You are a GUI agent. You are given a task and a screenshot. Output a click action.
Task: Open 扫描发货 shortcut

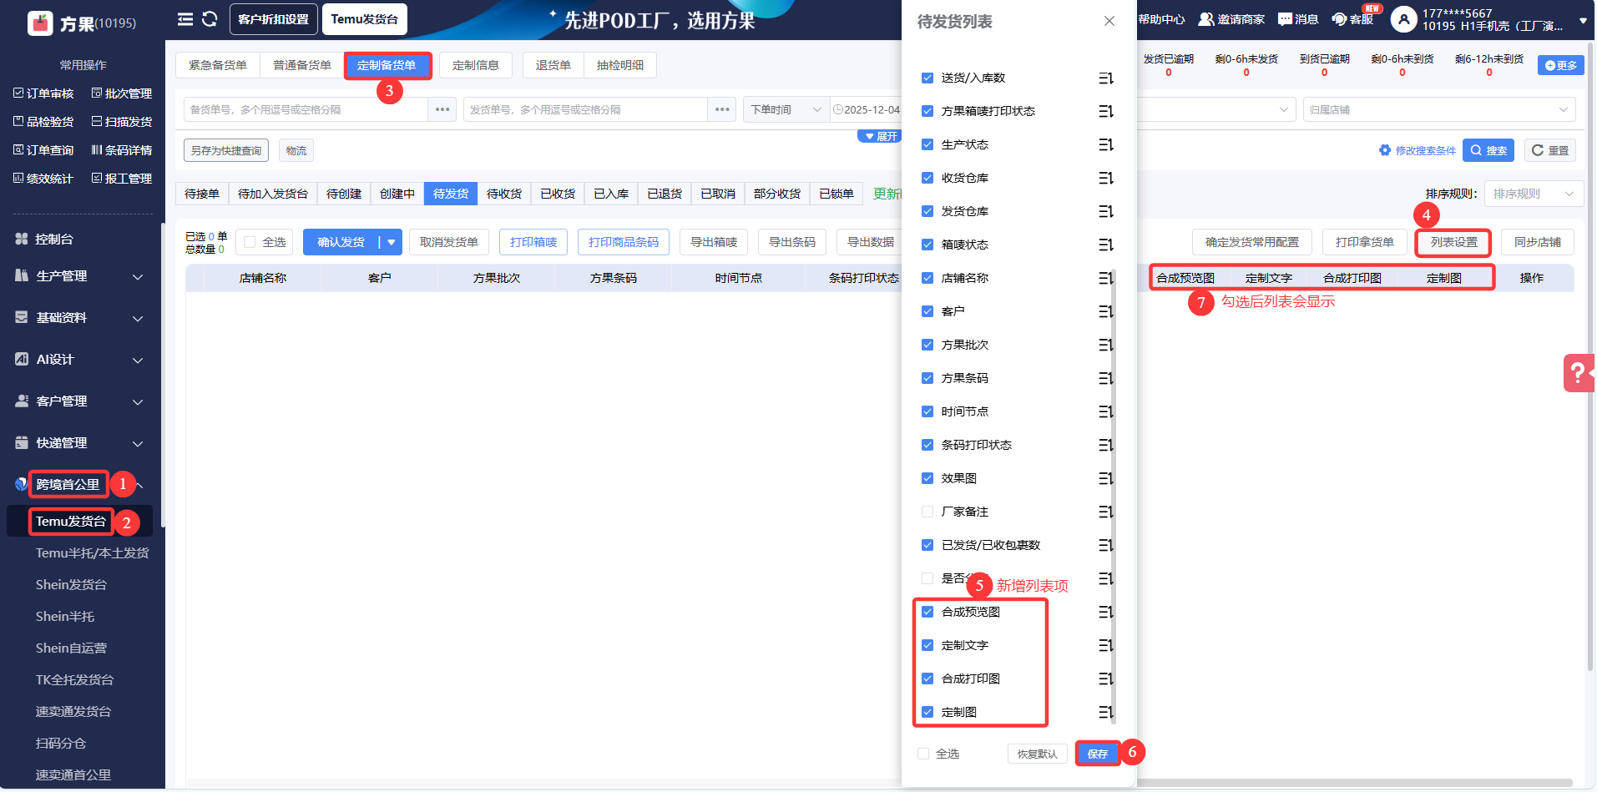click(x=122, y=122)
